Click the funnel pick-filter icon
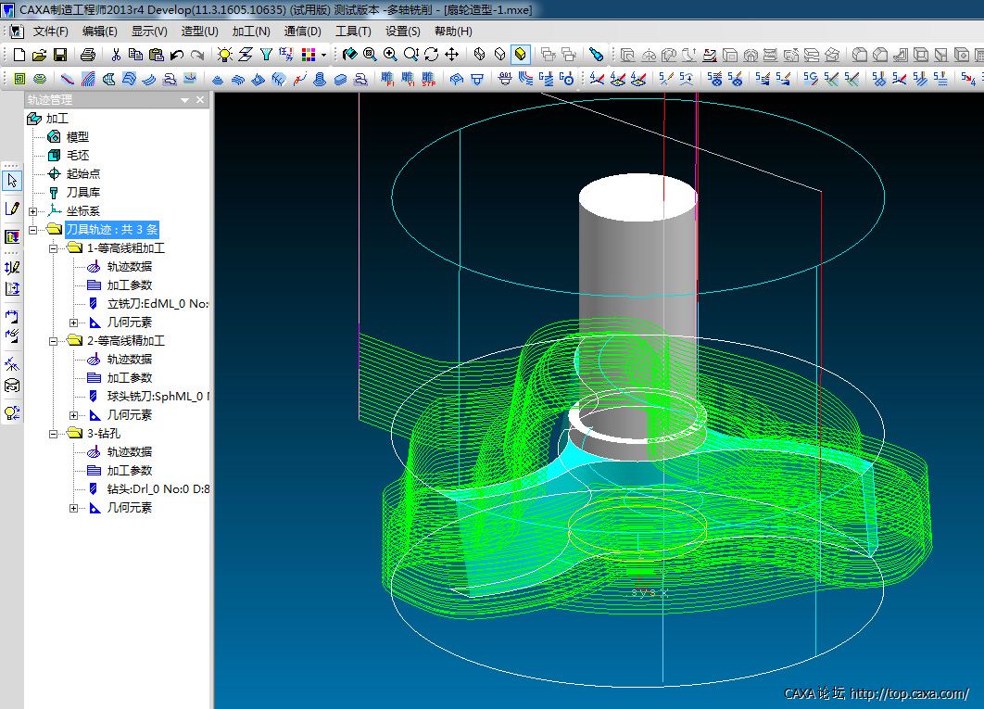 pyautogui.click(x=266, y=55)
